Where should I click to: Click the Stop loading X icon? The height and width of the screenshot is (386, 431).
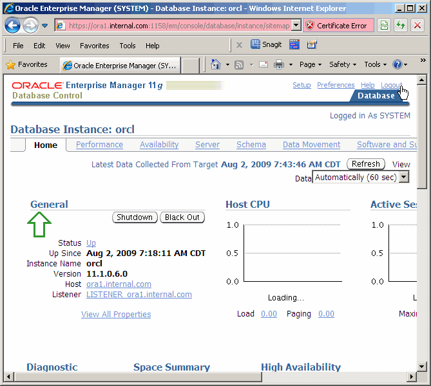pos(417,26)
